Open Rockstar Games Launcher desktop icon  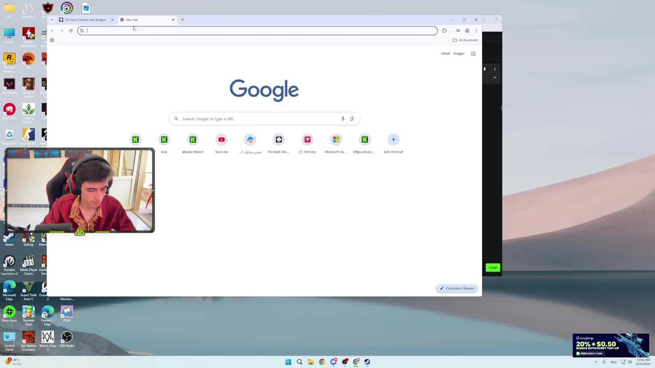click(9, 62)
